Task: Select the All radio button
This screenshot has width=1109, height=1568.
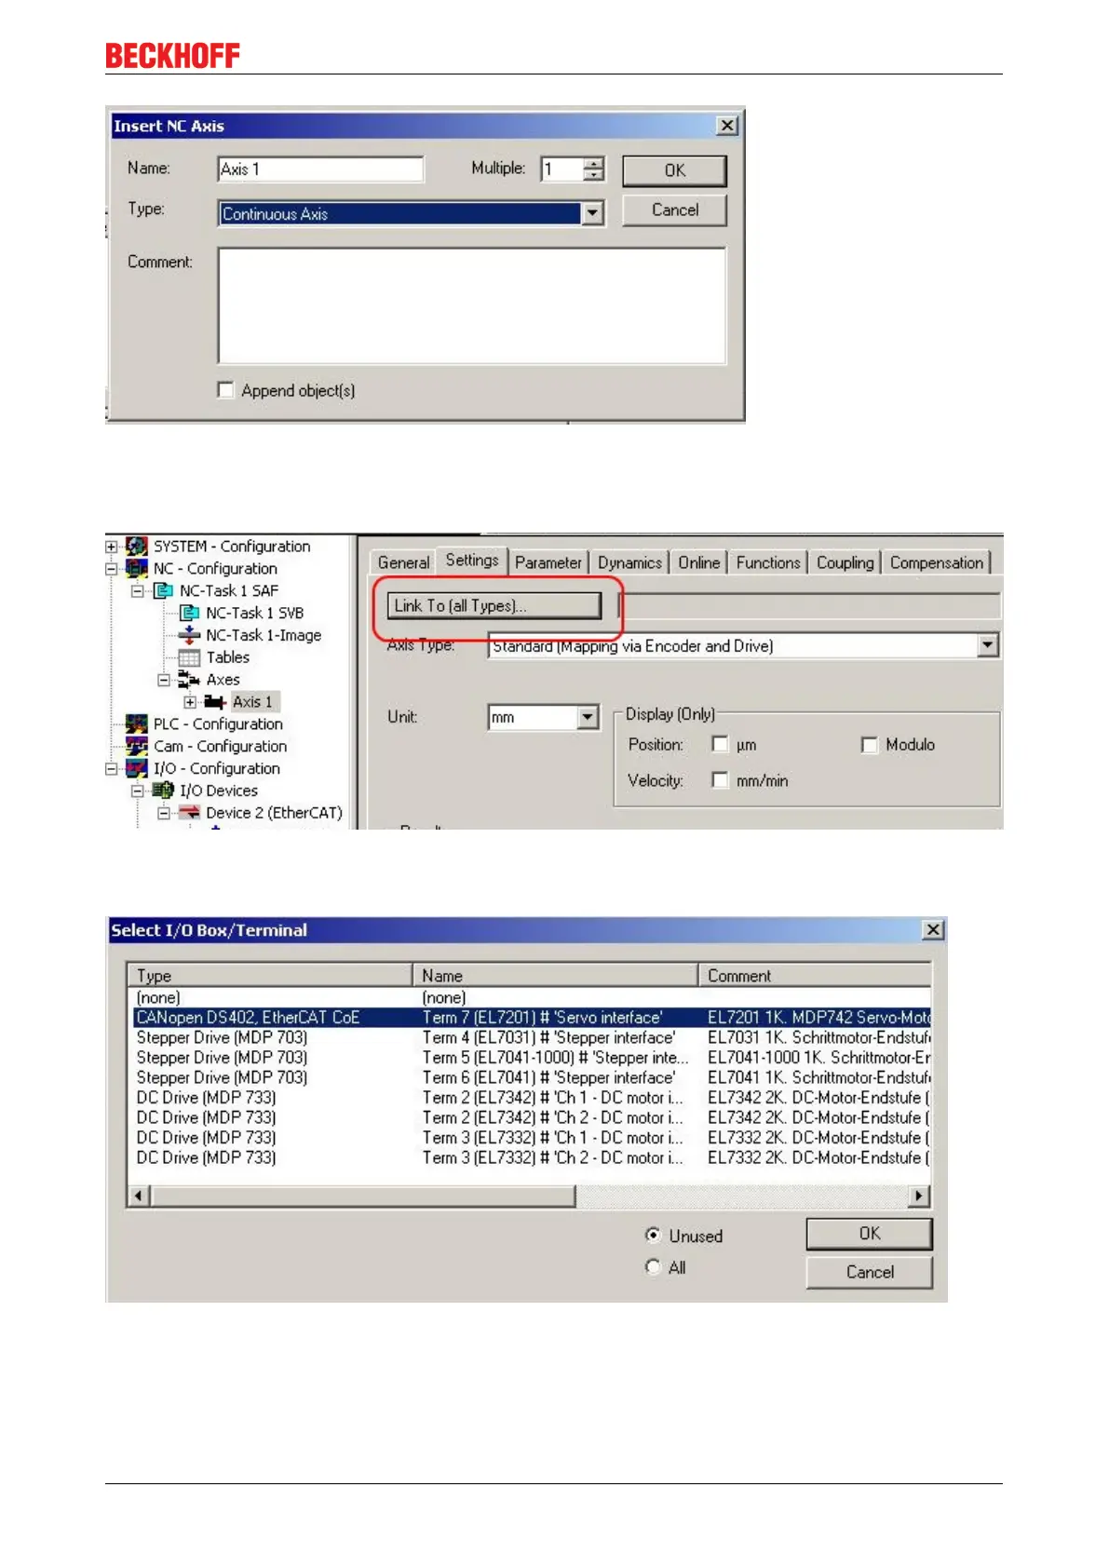Action: pyautogui.click(x=653, y=1266)
